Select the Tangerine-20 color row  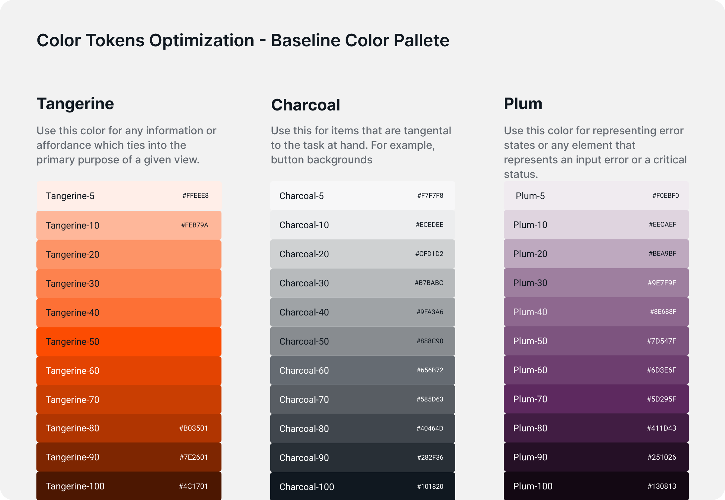click(129, 254)
